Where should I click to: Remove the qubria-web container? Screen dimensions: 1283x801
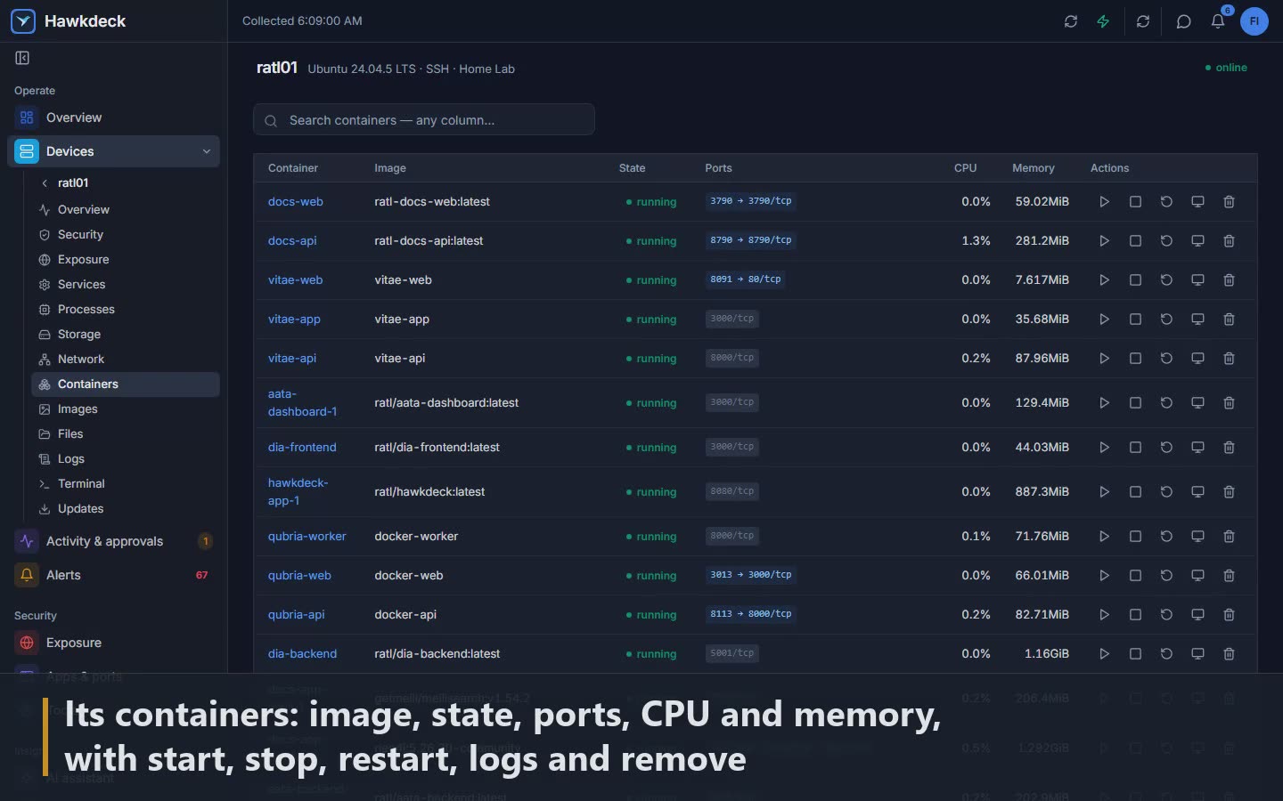[x=1229, y=576]
